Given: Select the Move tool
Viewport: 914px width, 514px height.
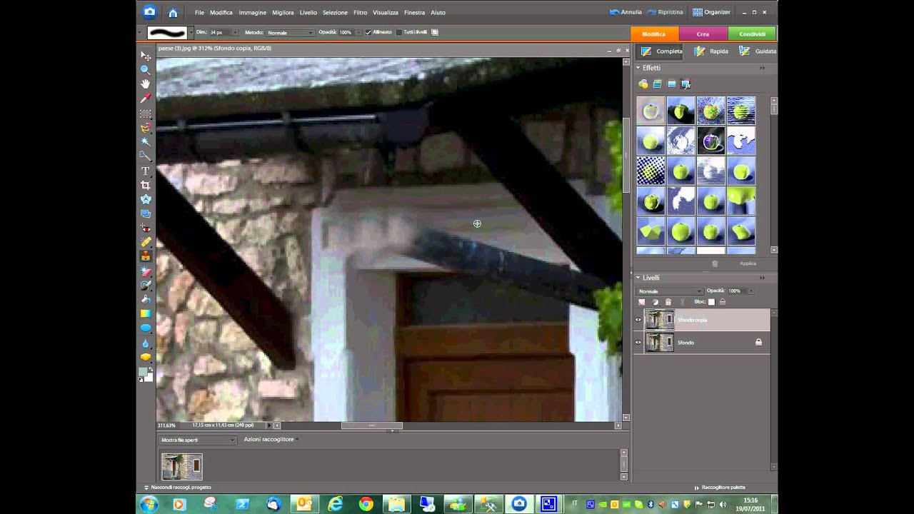Looking at the screenshot, I should point(146,56).
